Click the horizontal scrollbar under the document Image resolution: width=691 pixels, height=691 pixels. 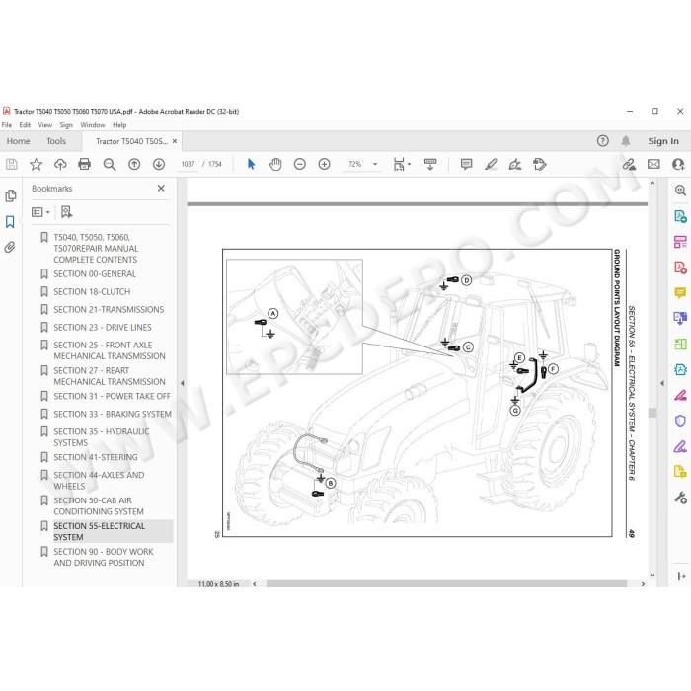point(446,584)
